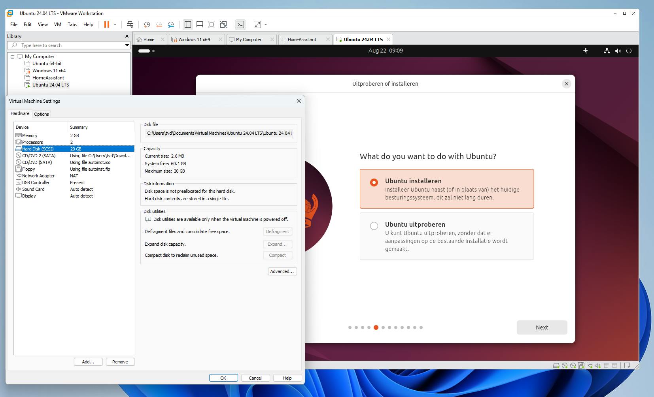Image resolution: width=654 pixels, height=397 pixels.
Task: Click OK in Virtual Machine Settings
Action: click(223, 378)
